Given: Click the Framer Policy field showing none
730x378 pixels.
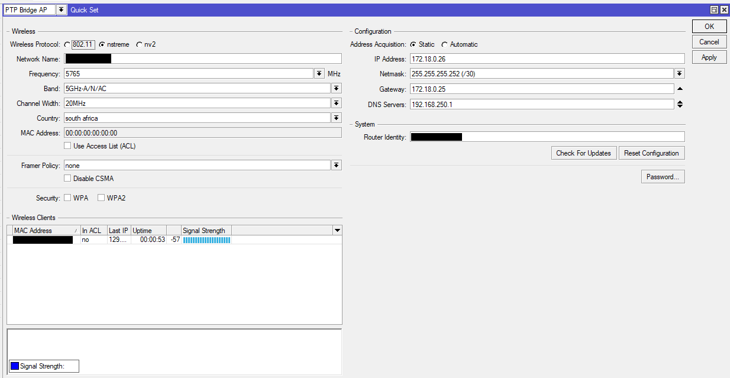Looking at the screenshot, I should point(196,165).
